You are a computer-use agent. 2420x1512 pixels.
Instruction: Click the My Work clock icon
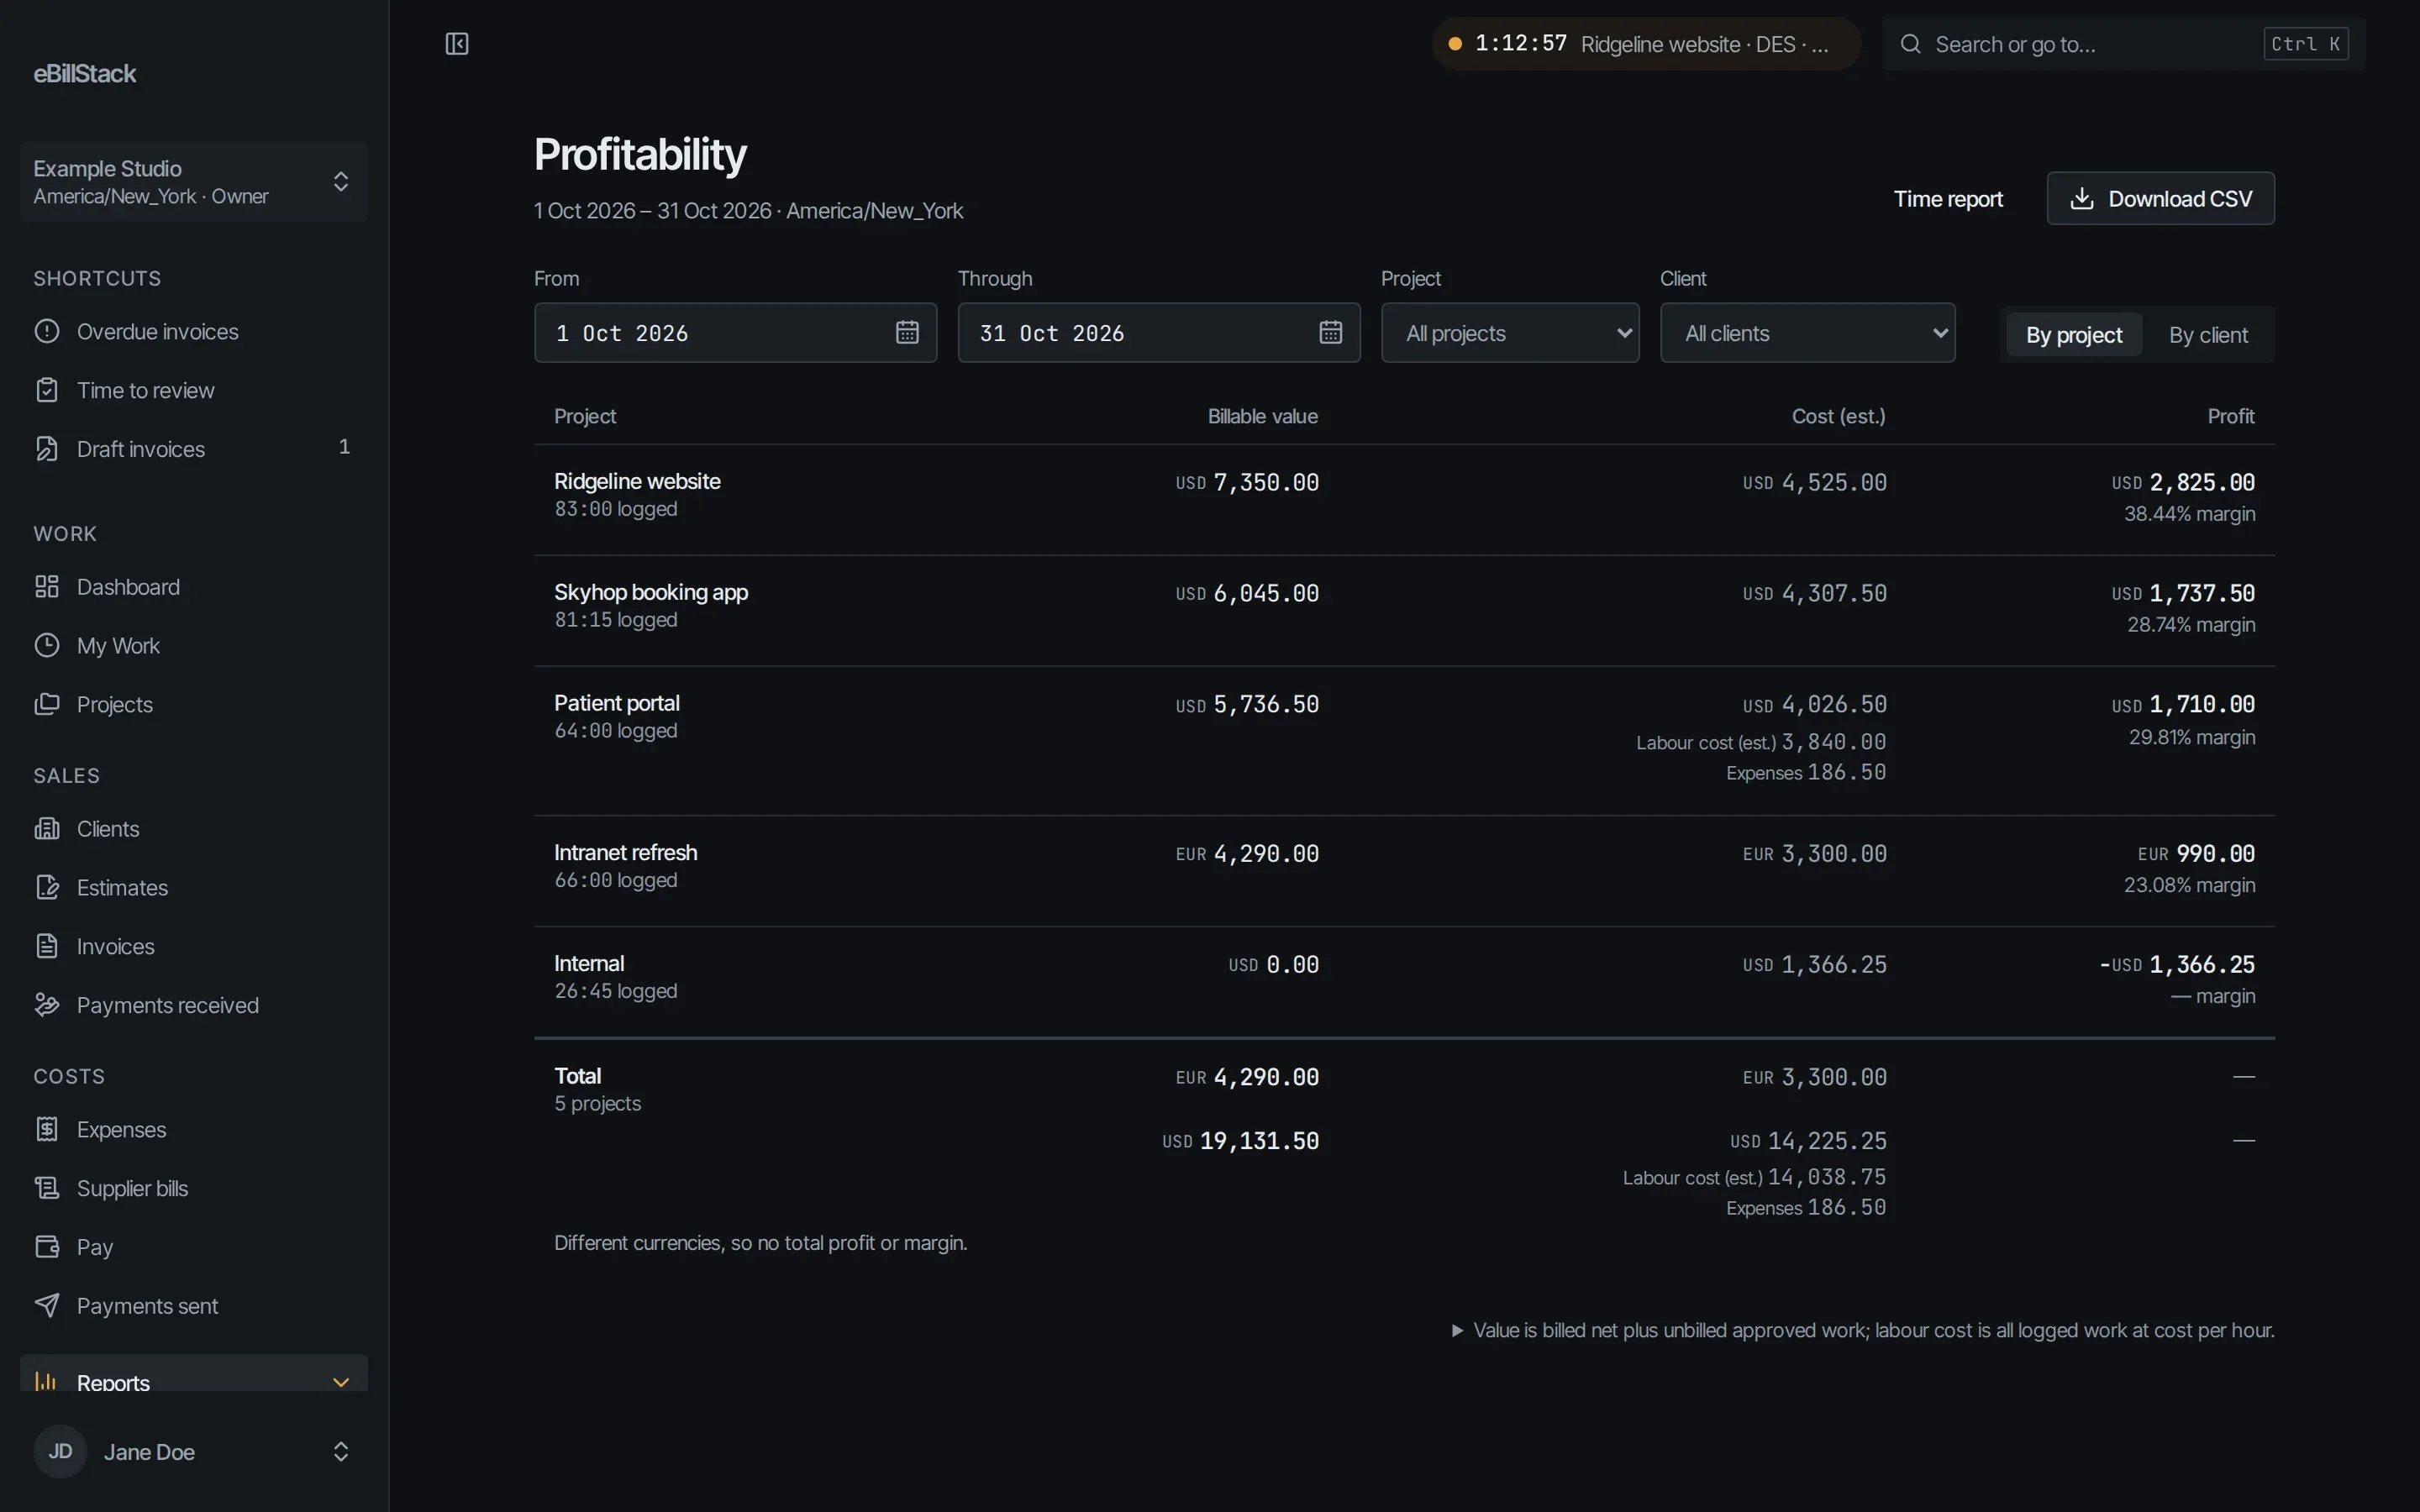47,645
